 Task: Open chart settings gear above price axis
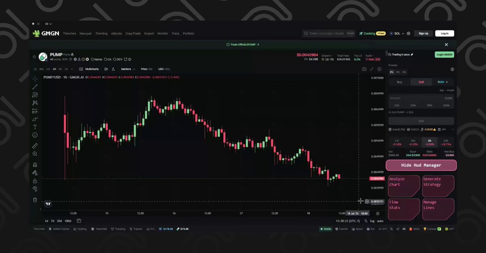tap(379, 69)
